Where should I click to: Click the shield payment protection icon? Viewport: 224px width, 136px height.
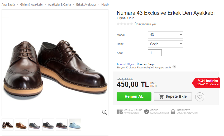(147, 112)
